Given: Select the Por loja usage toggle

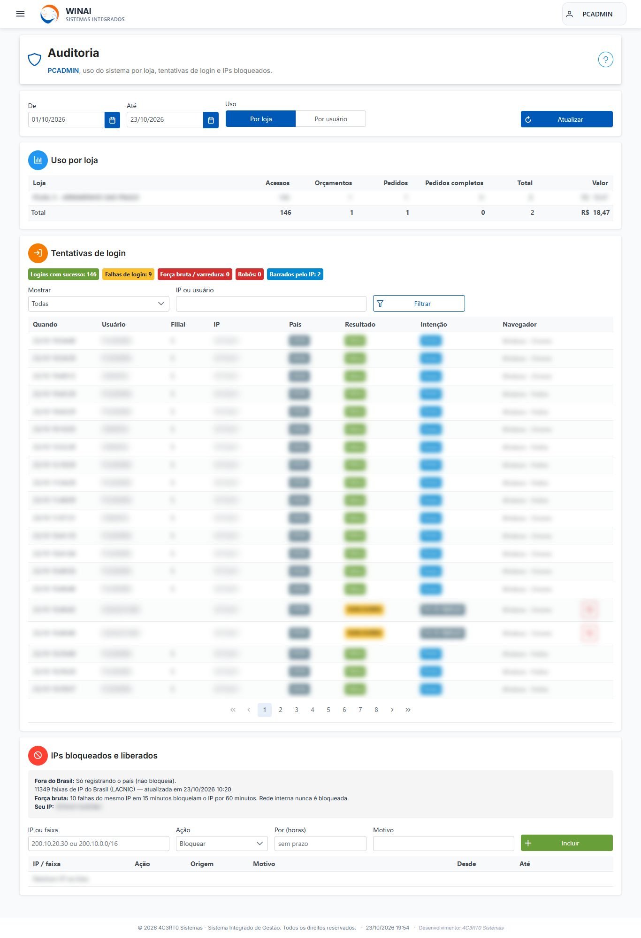Looking at the screenshot, I should (x=261, y=119).
